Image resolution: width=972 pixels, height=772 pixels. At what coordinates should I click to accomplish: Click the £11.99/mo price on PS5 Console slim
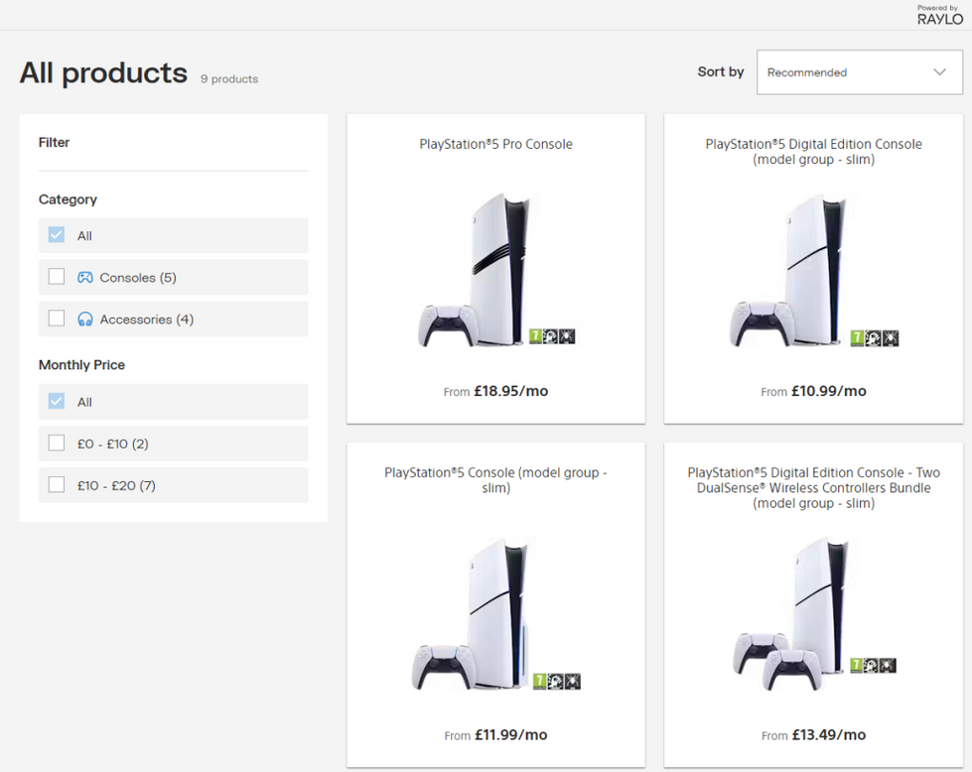(510, 735)
